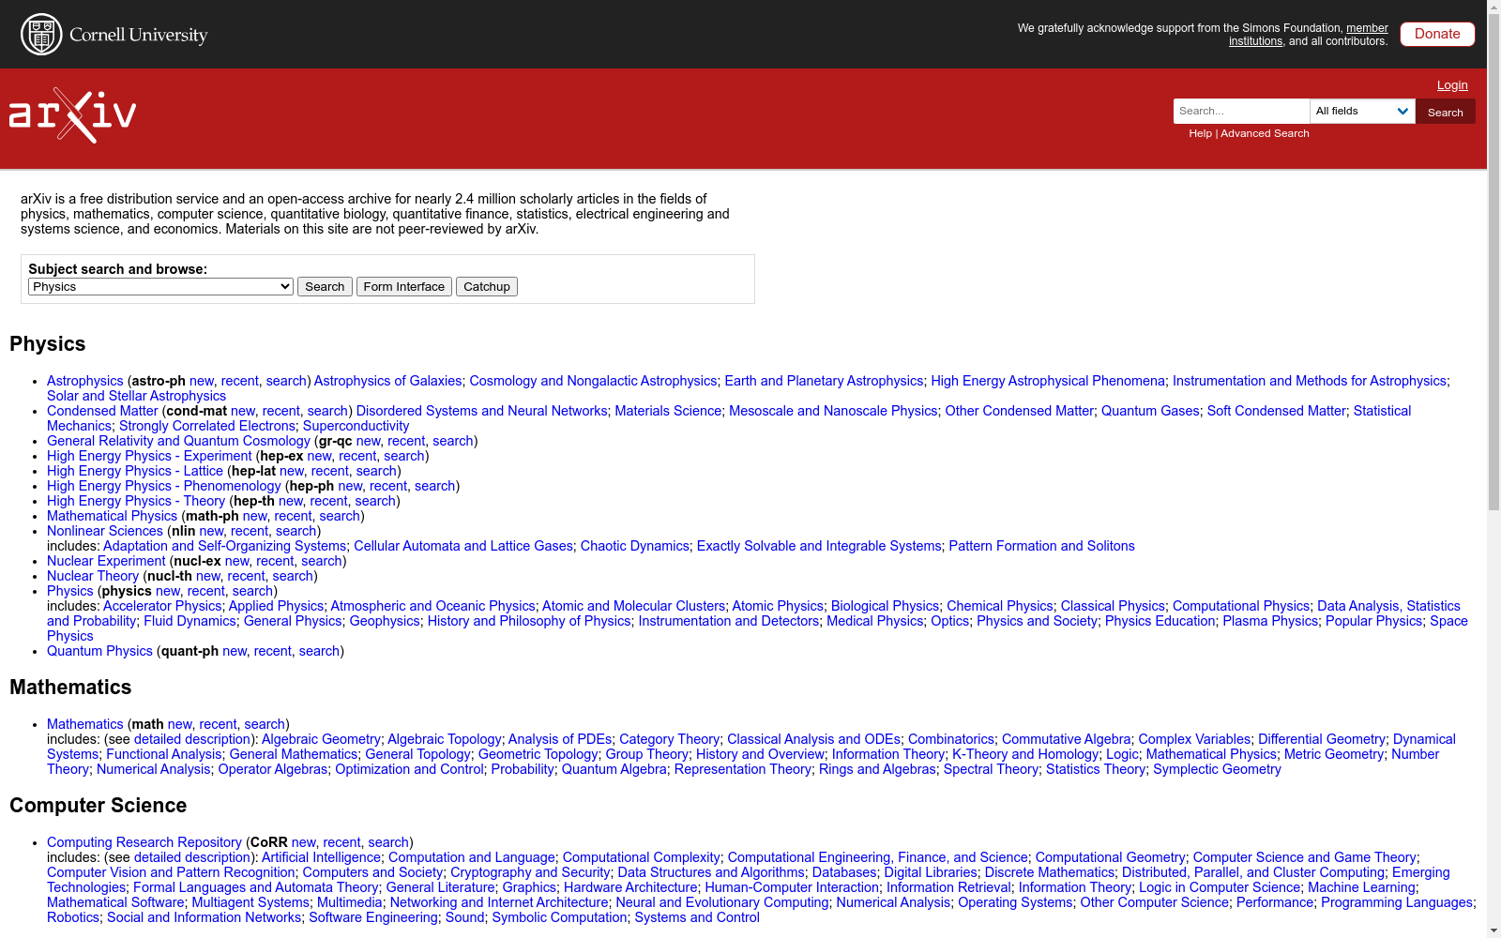The height and width of the screenshot is (938, 1501).
Task: Open Atmospheric and Oceanic Physics link
Action: pos(432,606)
